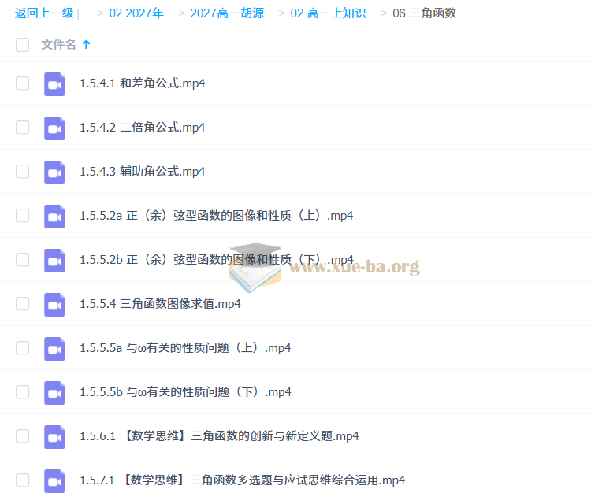
Task: Open file 1.5.4.2 二倍角公式.mp4
Action: (143, 128)
